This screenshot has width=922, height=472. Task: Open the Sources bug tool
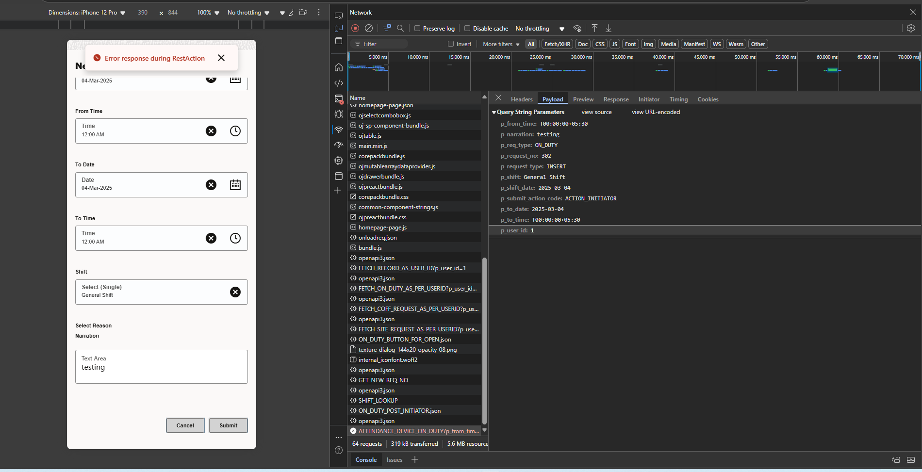pos(339,114)
